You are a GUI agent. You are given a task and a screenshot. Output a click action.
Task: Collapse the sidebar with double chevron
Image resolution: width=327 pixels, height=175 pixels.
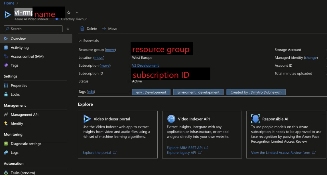point(68,29)
